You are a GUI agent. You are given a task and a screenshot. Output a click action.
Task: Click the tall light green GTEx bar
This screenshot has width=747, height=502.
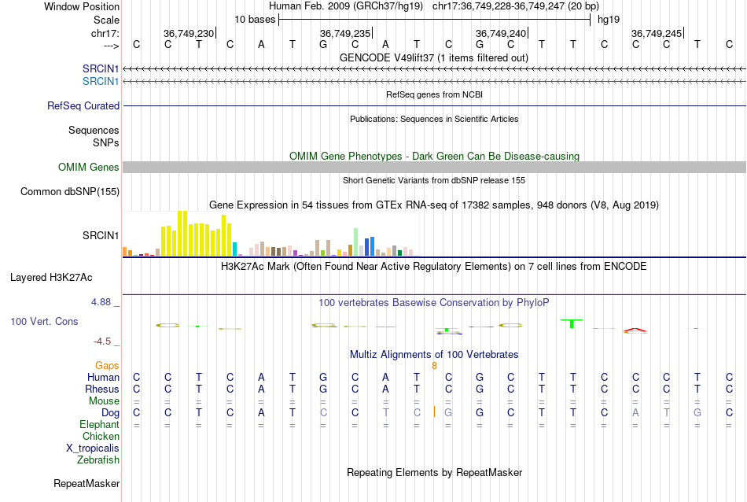(x=355, y=242)
